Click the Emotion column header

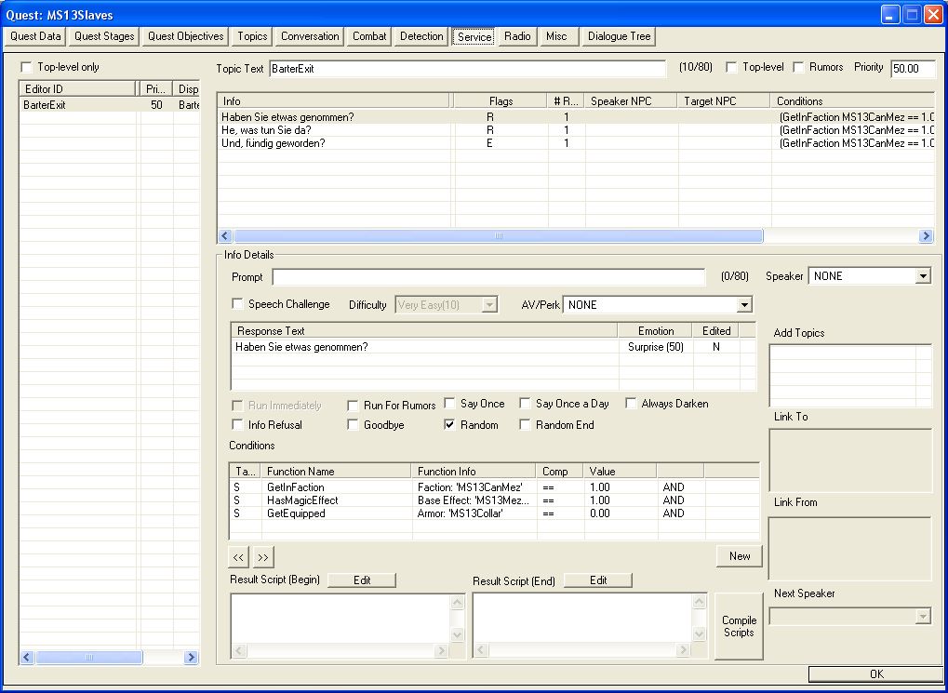(655, 331)
